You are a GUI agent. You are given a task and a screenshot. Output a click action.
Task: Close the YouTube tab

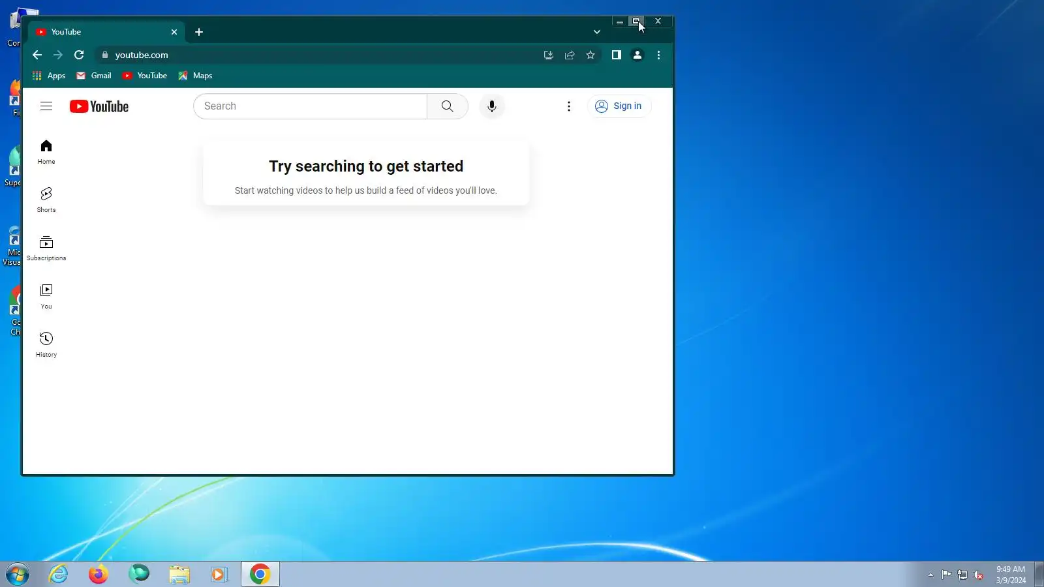click(174, 32)
